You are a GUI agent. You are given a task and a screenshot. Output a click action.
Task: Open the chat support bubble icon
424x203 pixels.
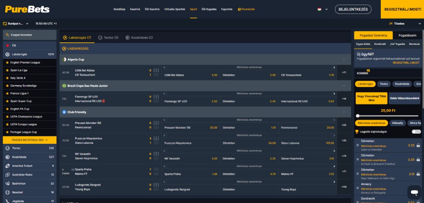[413, 192]
